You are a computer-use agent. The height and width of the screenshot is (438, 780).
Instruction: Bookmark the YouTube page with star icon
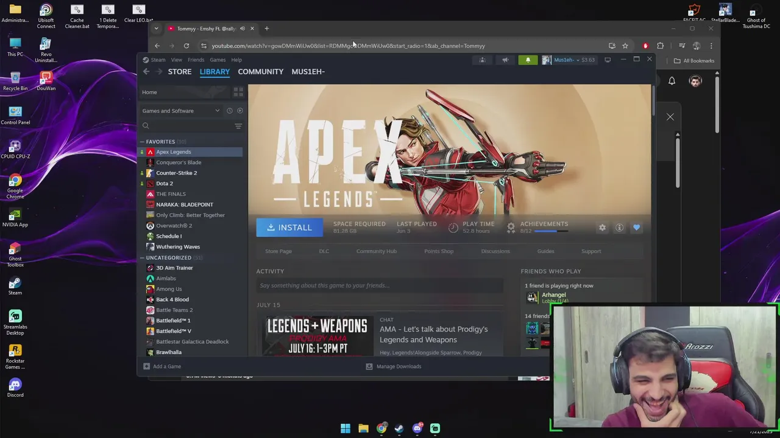[x=625, y=46]
